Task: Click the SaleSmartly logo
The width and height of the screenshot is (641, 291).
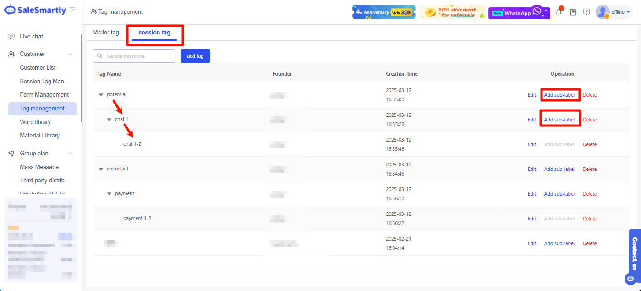Action: (35, 10)
